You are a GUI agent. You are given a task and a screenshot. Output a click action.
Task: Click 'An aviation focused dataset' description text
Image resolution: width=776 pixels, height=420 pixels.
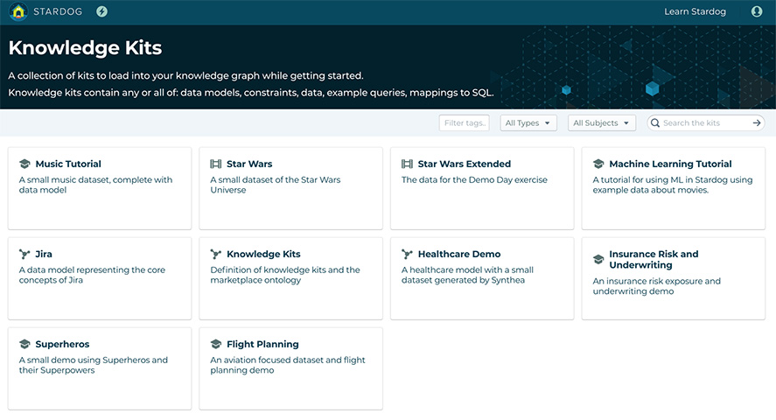point(288,365)
